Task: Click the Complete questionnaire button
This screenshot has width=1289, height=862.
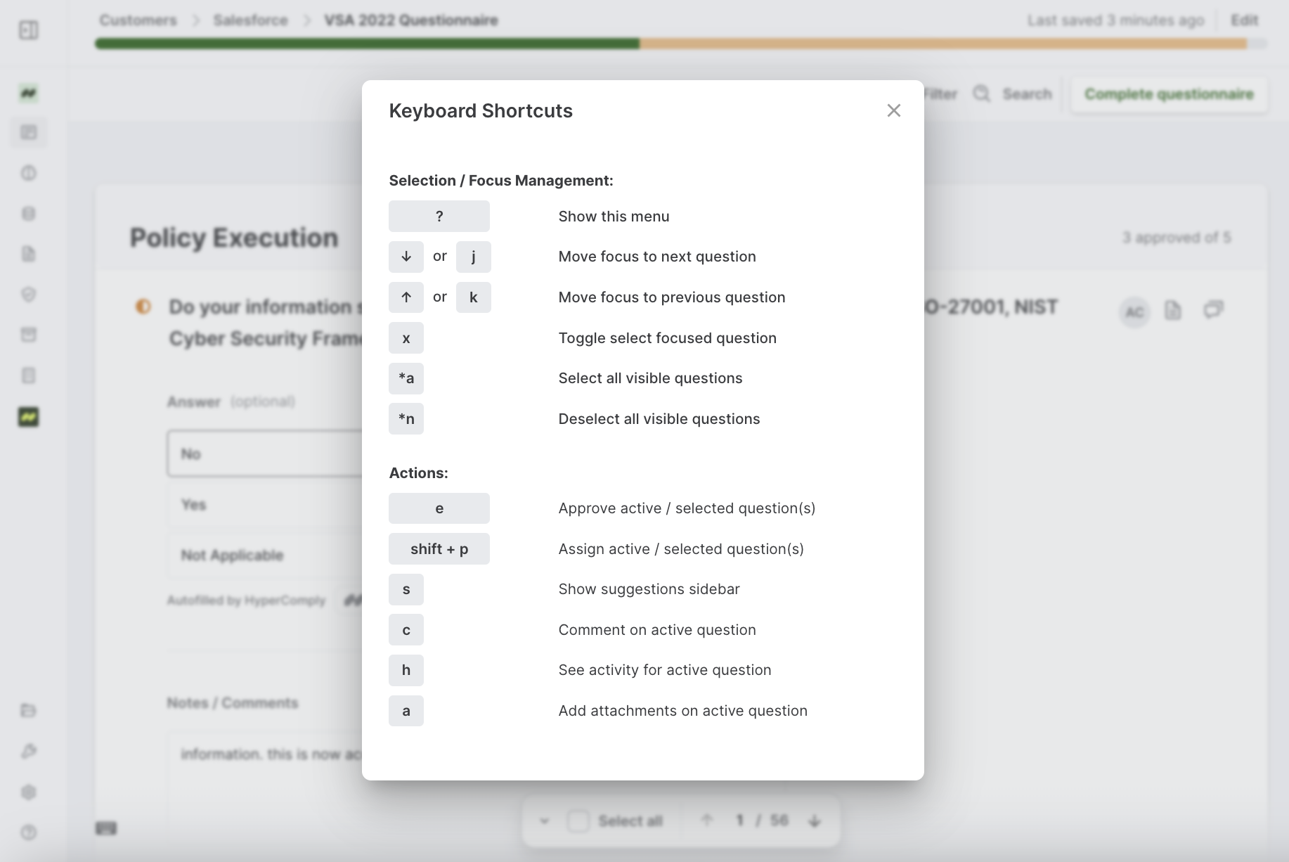Action: point(1169,94)
